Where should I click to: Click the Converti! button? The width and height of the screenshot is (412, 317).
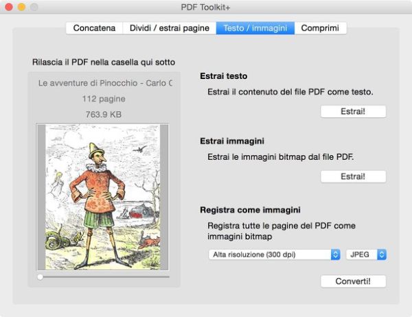click(353, 281)
